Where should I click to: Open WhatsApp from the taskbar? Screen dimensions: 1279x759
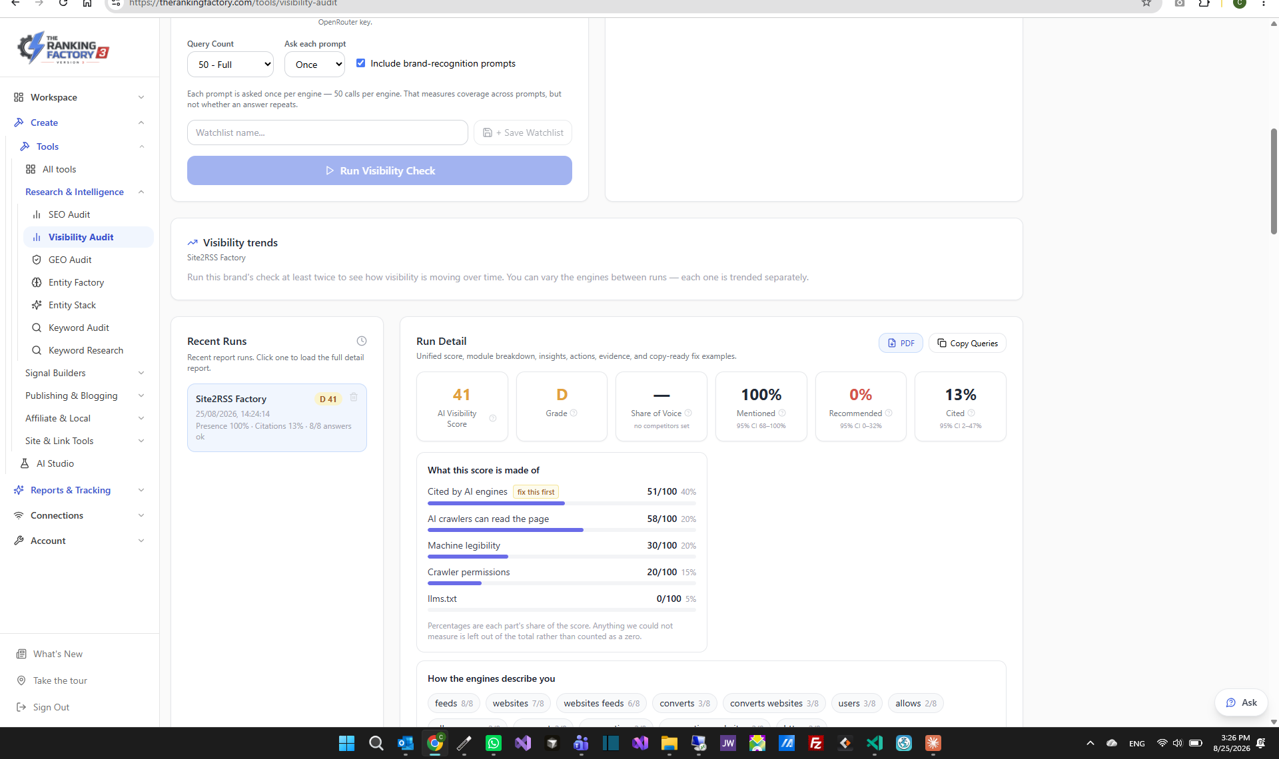point(494,743)
